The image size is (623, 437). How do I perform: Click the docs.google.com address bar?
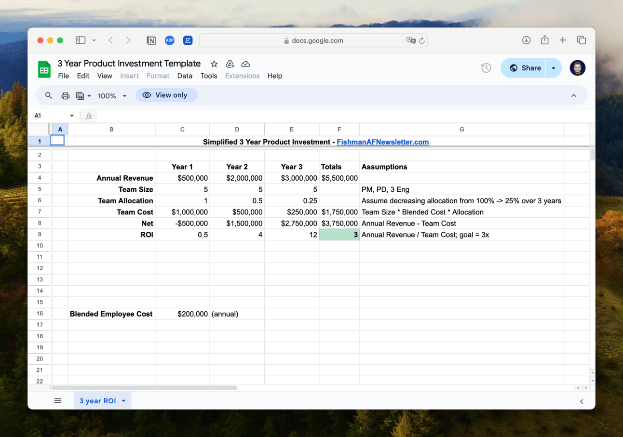click(313, 40)
